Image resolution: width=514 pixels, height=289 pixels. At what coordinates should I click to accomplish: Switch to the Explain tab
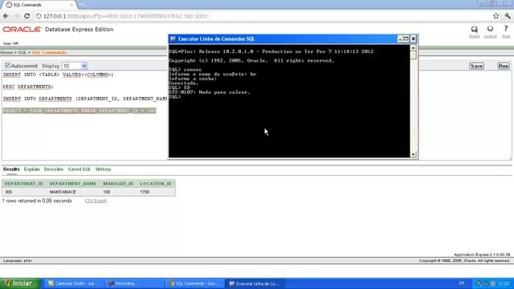[x=32, y=169]
